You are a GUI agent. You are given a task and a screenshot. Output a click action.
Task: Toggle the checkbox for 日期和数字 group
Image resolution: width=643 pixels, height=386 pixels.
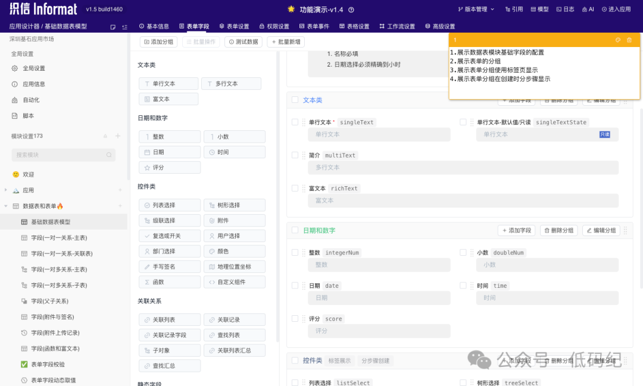click(295, 230)
